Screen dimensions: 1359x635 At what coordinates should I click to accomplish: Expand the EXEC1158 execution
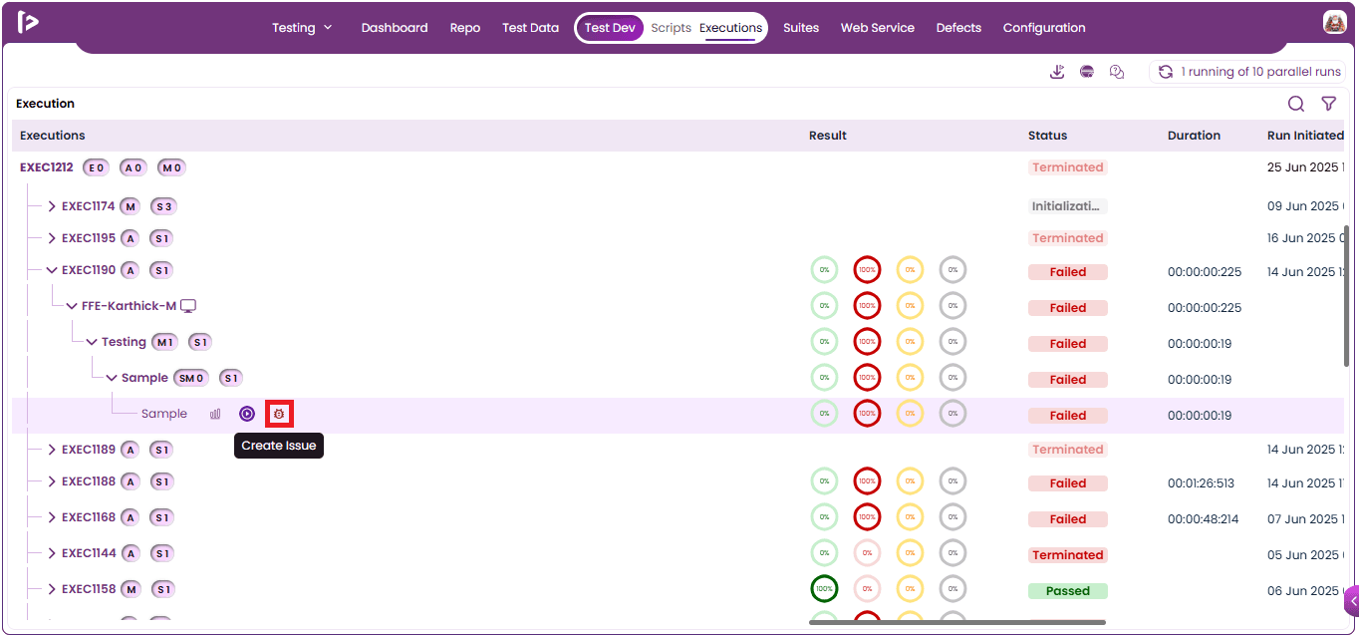click(52, 589)
